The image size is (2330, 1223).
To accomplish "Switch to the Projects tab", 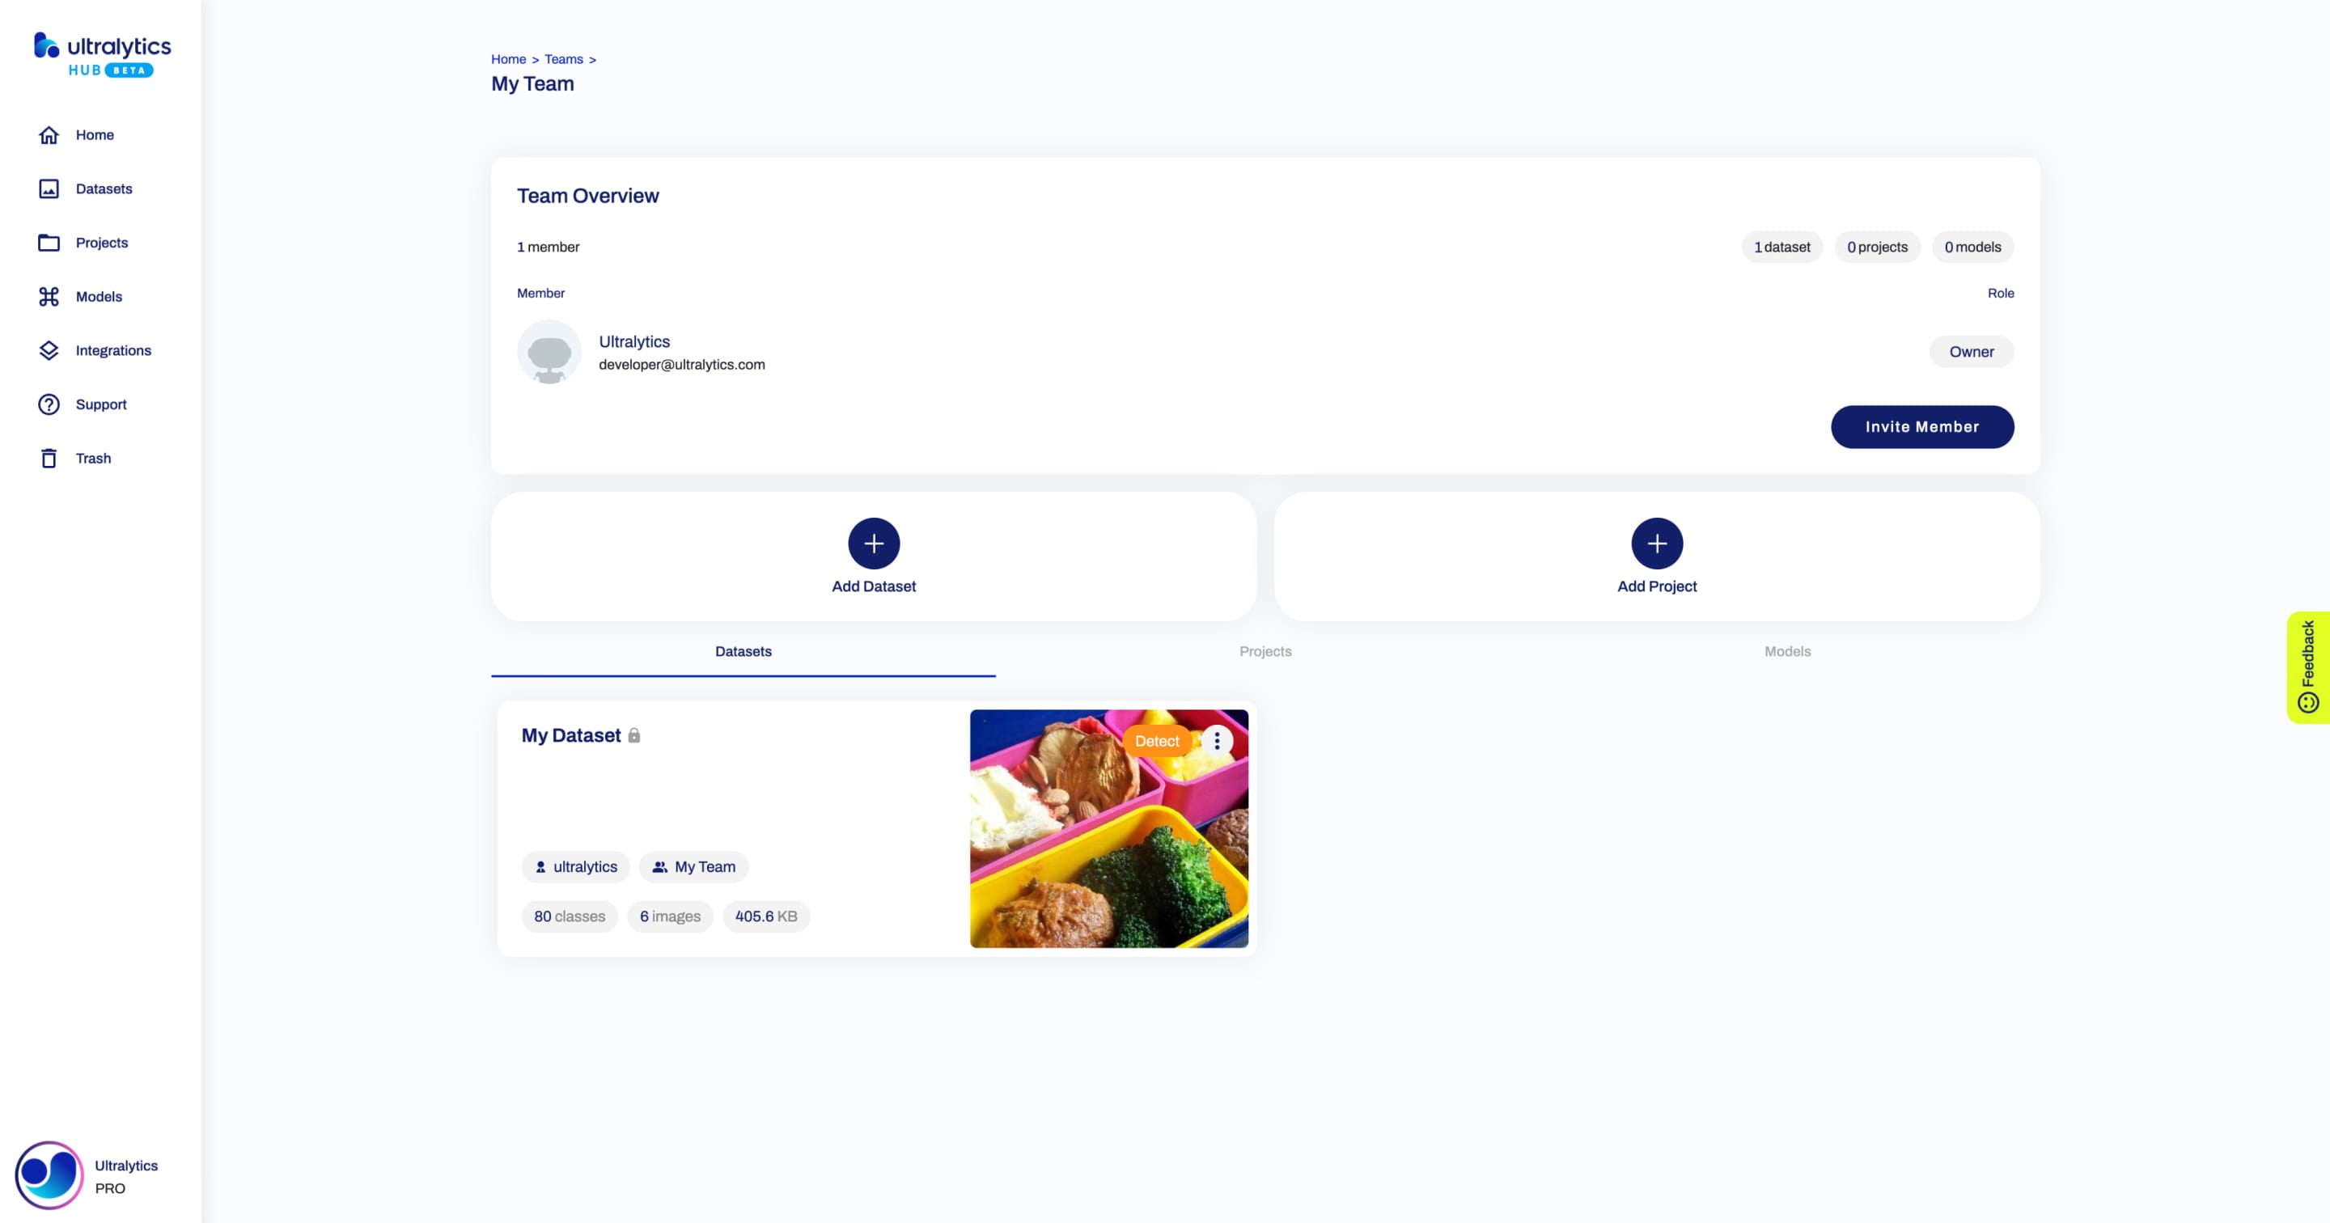I will (1265, 650).
